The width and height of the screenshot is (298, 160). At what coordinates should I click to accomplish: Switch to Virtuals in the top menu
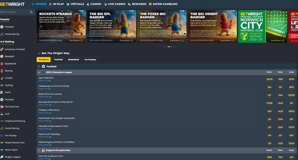(75, 4)
